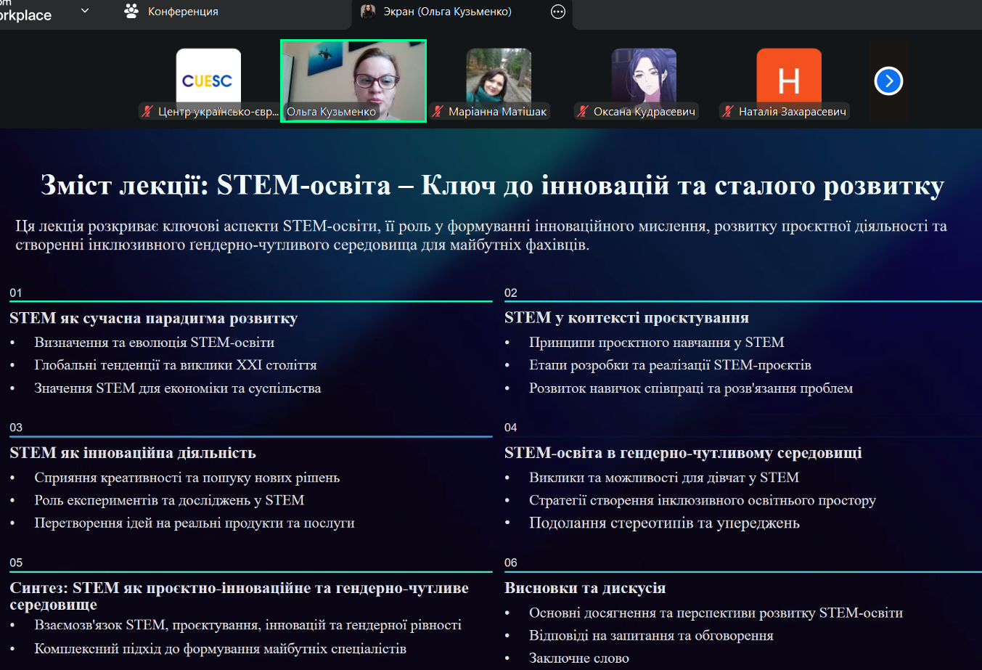Select the Экран (Ольга Кузьменко) tab
The image size is (982, 670).
pos(447,12)
